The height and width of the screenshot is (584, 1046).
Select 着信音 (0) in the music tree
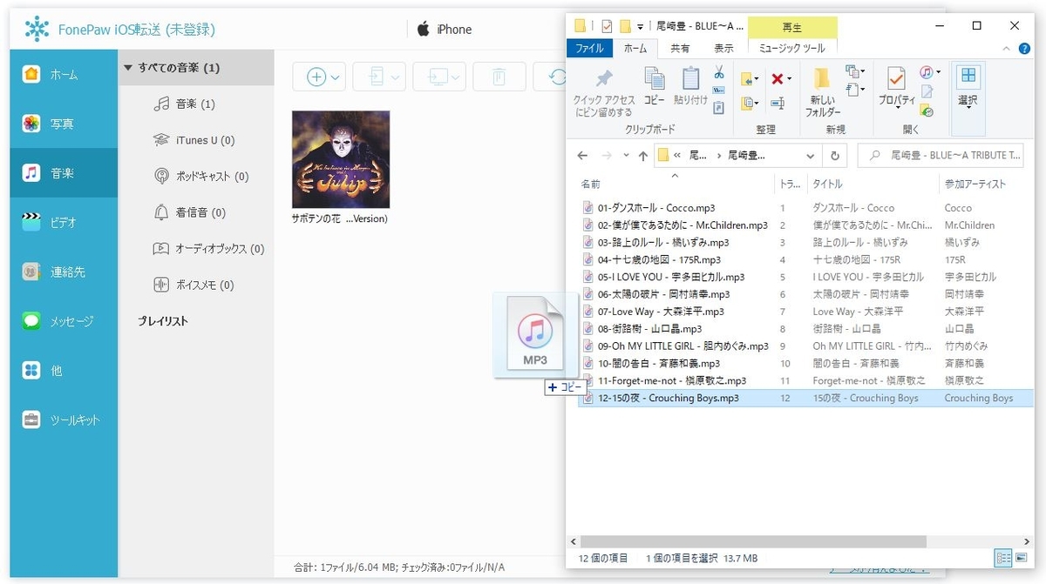(x=189, y=212)
